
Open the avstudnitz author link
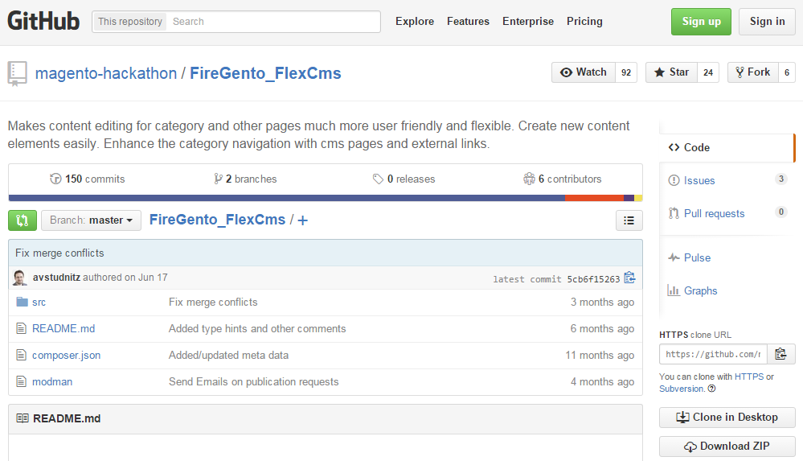pyautogui.click(x=56, y=277)
